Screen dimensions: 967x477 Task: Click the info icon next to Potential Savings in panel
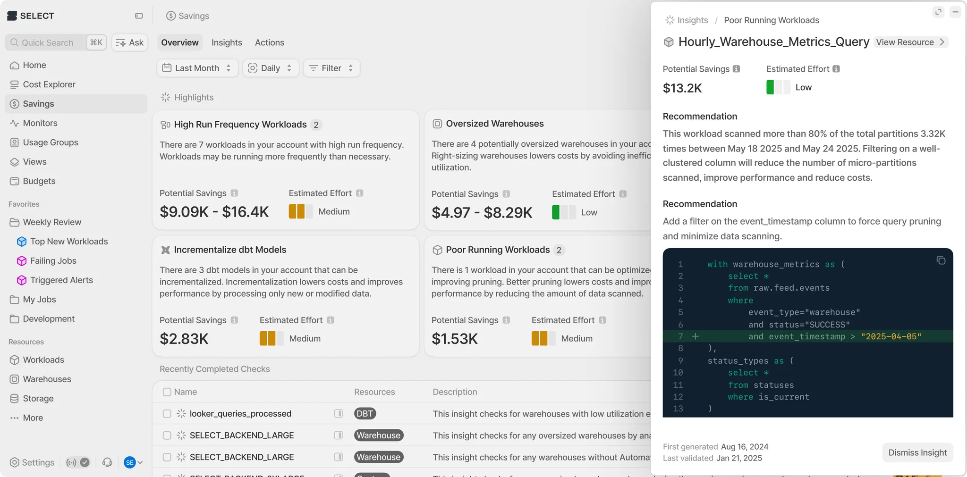pos(736,69)
